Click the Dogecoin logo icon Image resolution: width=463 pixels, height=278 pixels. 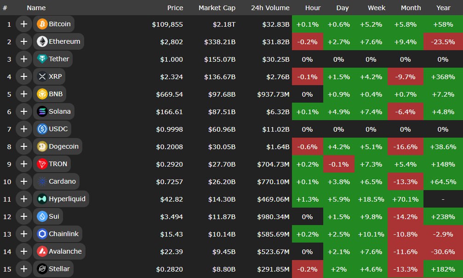point(42,147)
